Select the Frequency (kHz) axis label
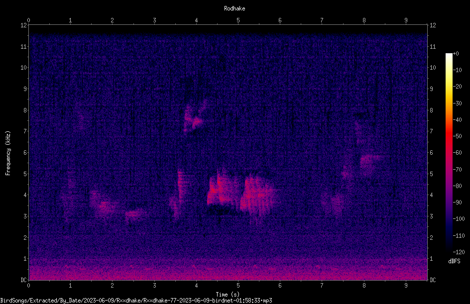Screen dimensions: 470x304 [8, 153]
